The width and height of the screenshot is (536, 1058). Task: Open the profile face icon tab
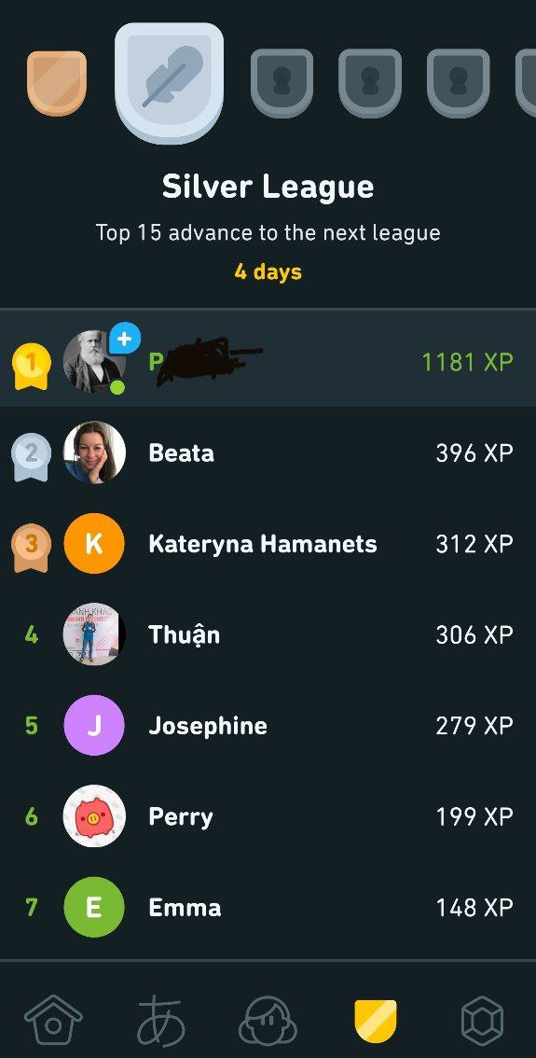pyautogui.click(x=268, y=1020)
